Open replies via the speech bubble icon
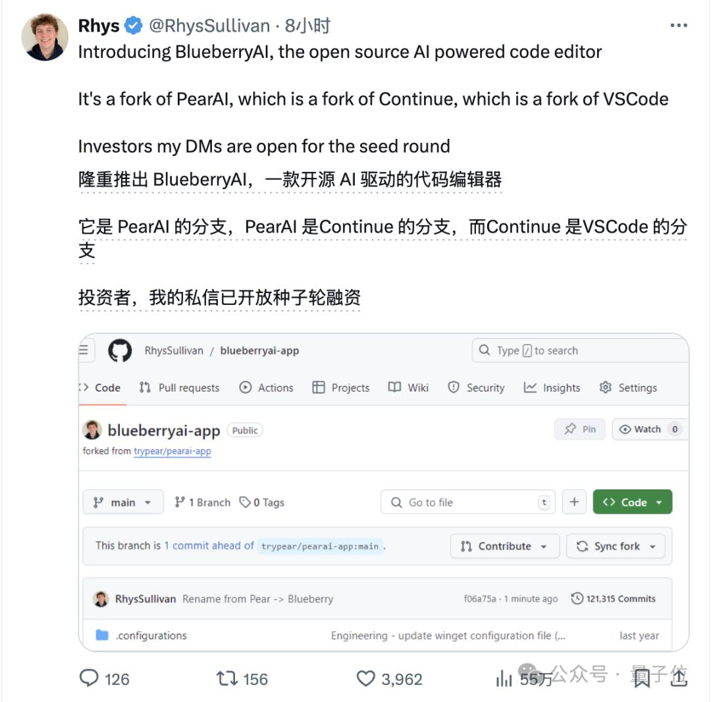Image resolution: width=711 pixels, height=702 pixels. tap(89, 678)
